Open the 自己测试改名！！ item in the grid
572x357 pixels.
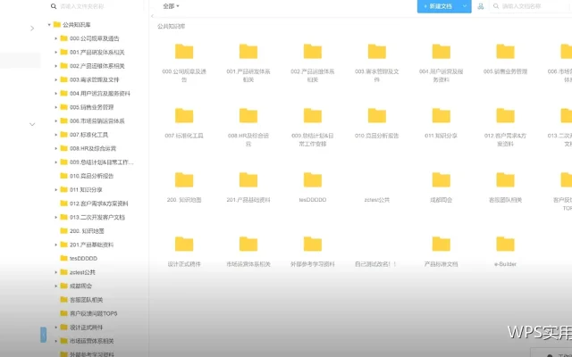tap(376, 264)
